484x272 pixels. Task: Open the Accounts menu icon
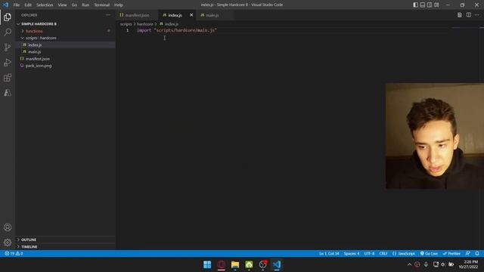8,227
